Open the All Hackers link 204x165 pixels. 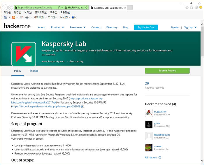pyautogui.click(x=153, y=157)
